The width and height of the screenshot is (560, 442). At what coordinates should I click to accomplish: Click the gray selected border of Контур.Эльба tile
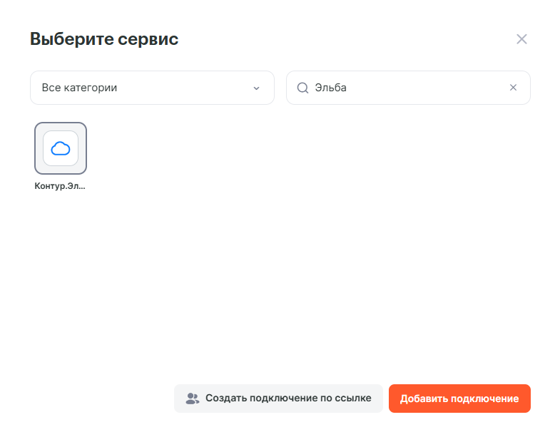[x=36, y=148]
